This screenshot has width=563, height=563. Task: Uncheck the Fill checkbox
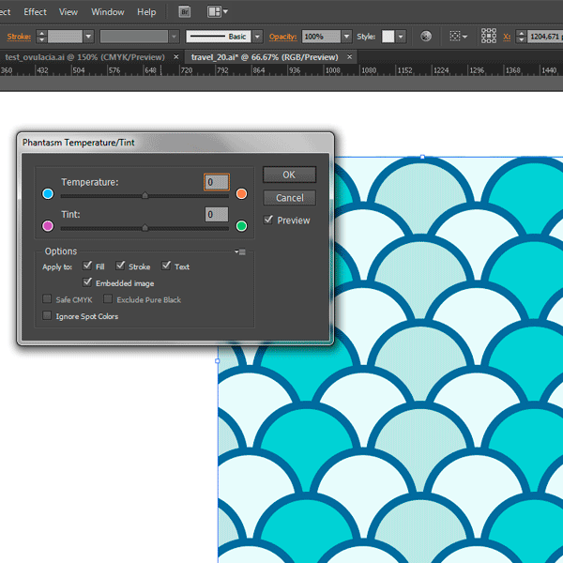pyautogui.click(x=87, y=266)
